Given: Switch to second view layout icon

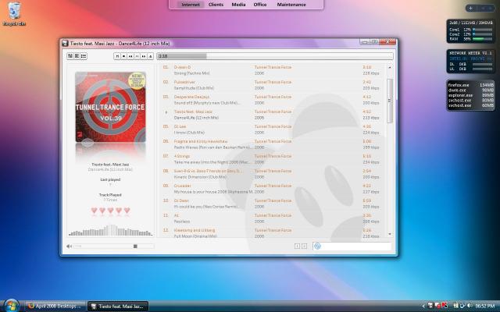Looking at the screenshot, I should (x=77, y=56).
